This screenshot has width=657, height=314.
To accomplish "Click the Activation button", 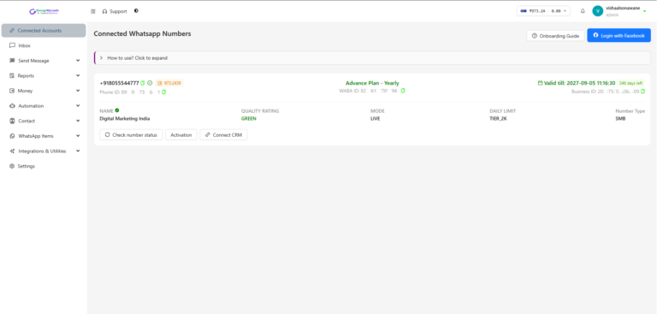I will coord(181,135).
